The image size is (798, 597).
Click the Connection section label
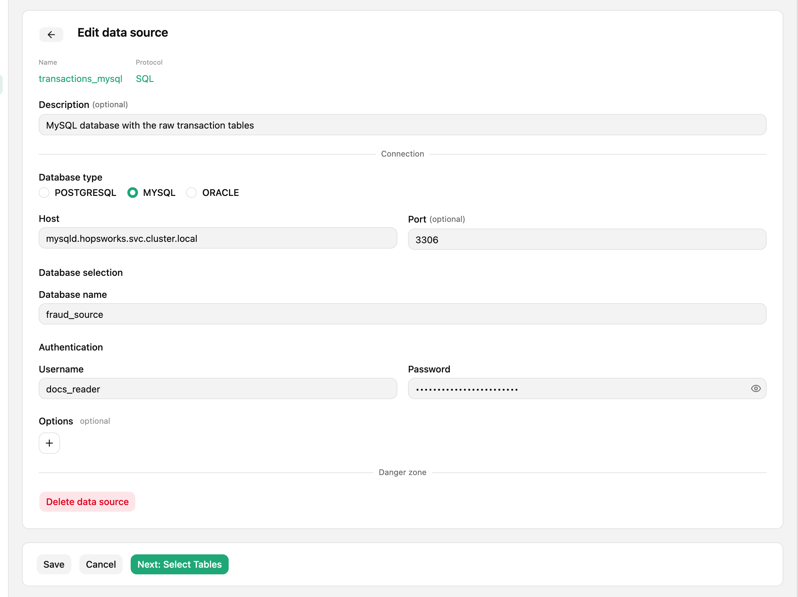point(403,154)
